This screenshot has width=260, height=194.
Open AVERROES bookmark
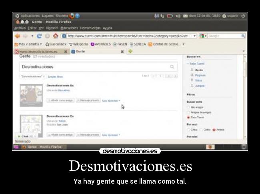tap(101, 44)
